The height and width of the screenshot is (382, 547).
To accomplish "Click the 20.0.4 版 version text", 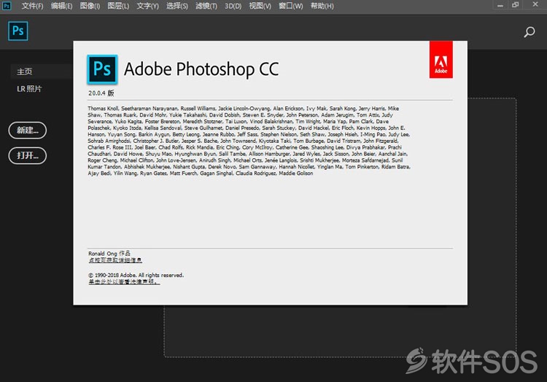I will pos(101,93).
